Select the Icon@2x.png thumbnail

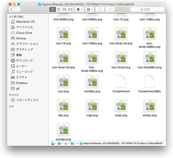click(x=92, y=82)
